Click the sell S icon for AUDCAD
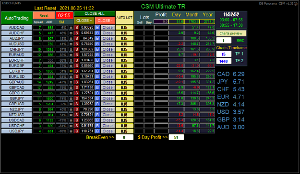The height and width of the screenshot is (174, 300). click(x=77, y=27)
